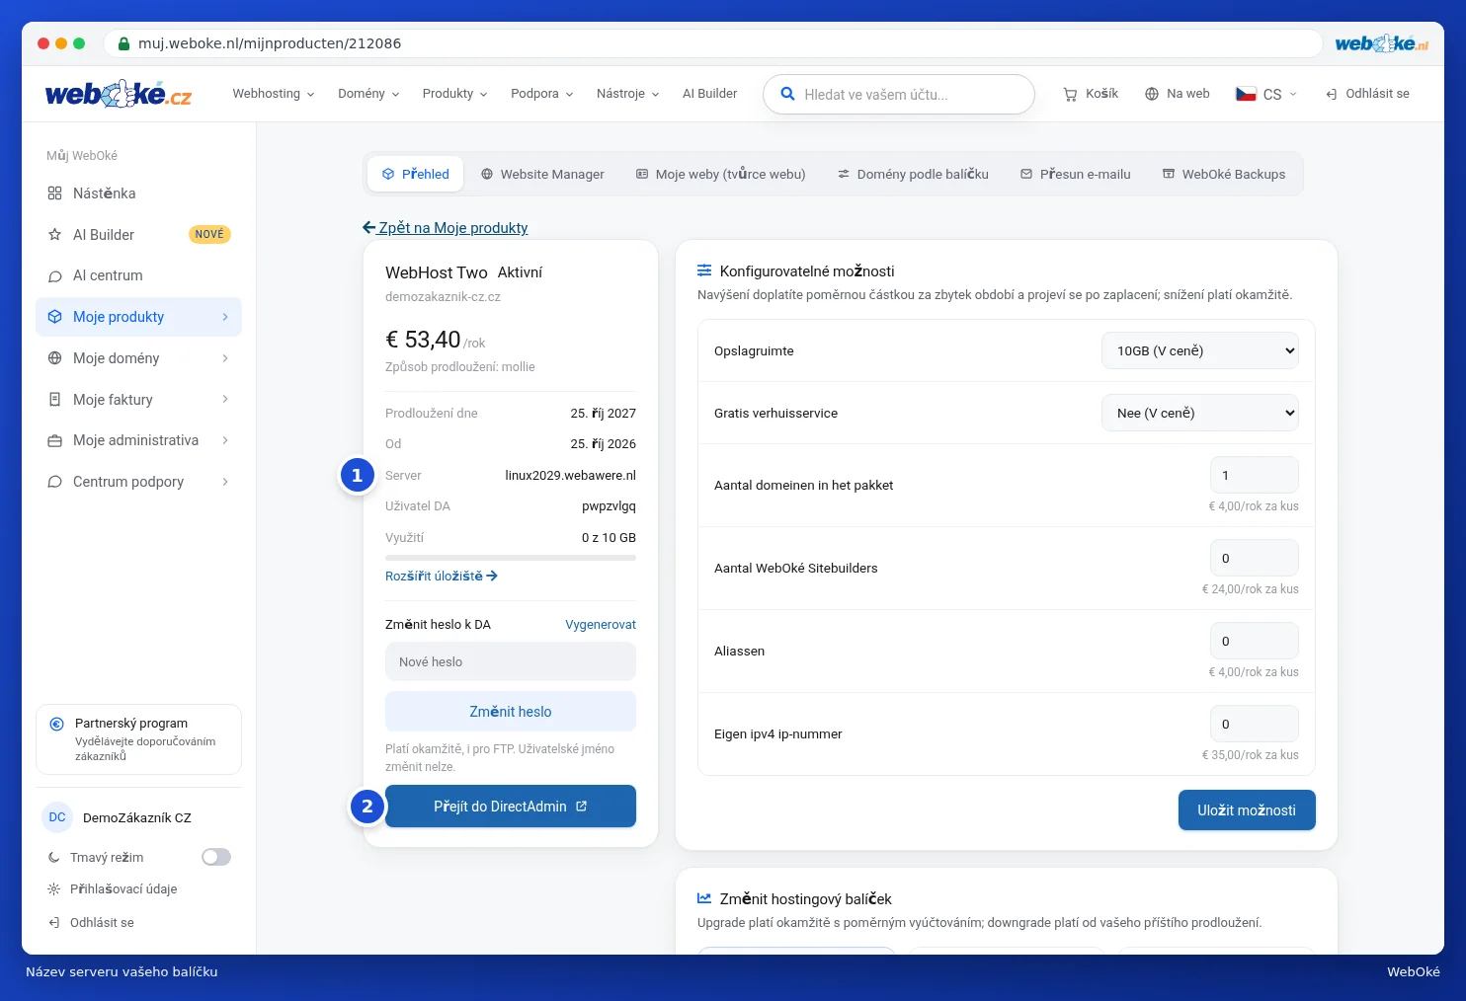Click the search magnifier icon

click(x=787, y=94)
